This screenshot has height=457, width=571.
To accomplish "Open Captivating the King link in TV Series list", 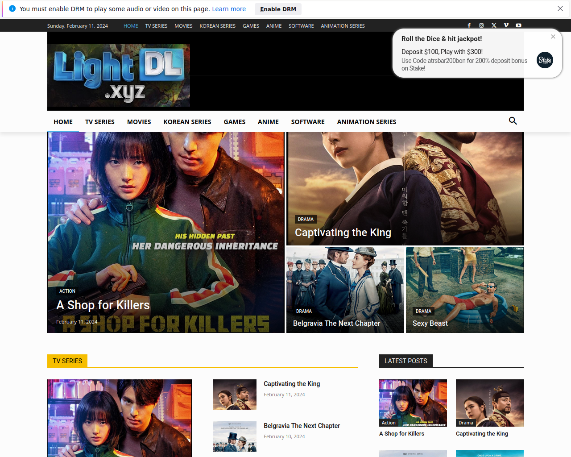I will coord(292,384).
